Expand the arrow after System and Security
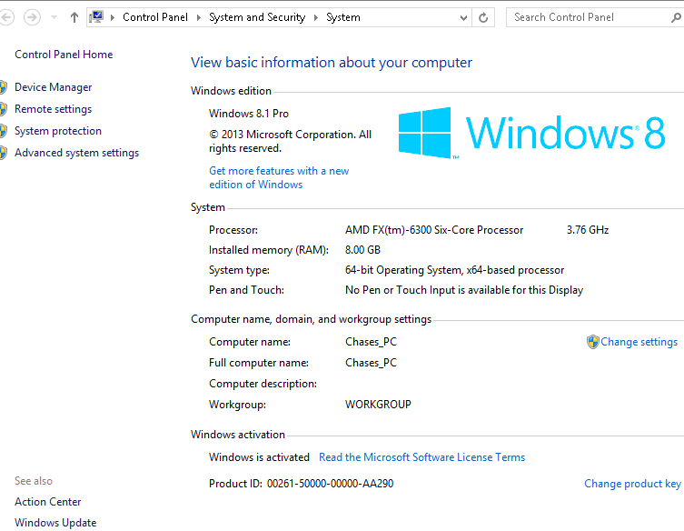684x531 pixels. pyautogui.click(x=316, y=17)
